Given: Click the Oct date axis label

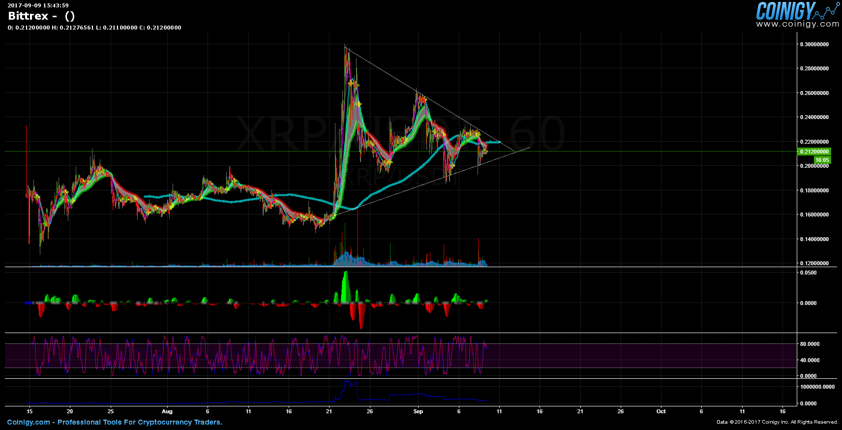Looking at the screenshot, I should (661, 411).
